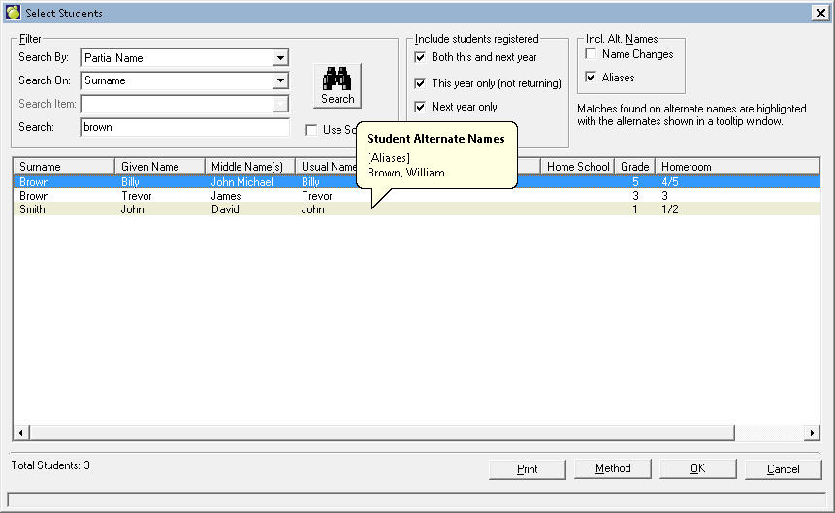This screenshot has height=513, width=835.
Task: Enable the Name Changes checkbox
Action: (592, 54)
